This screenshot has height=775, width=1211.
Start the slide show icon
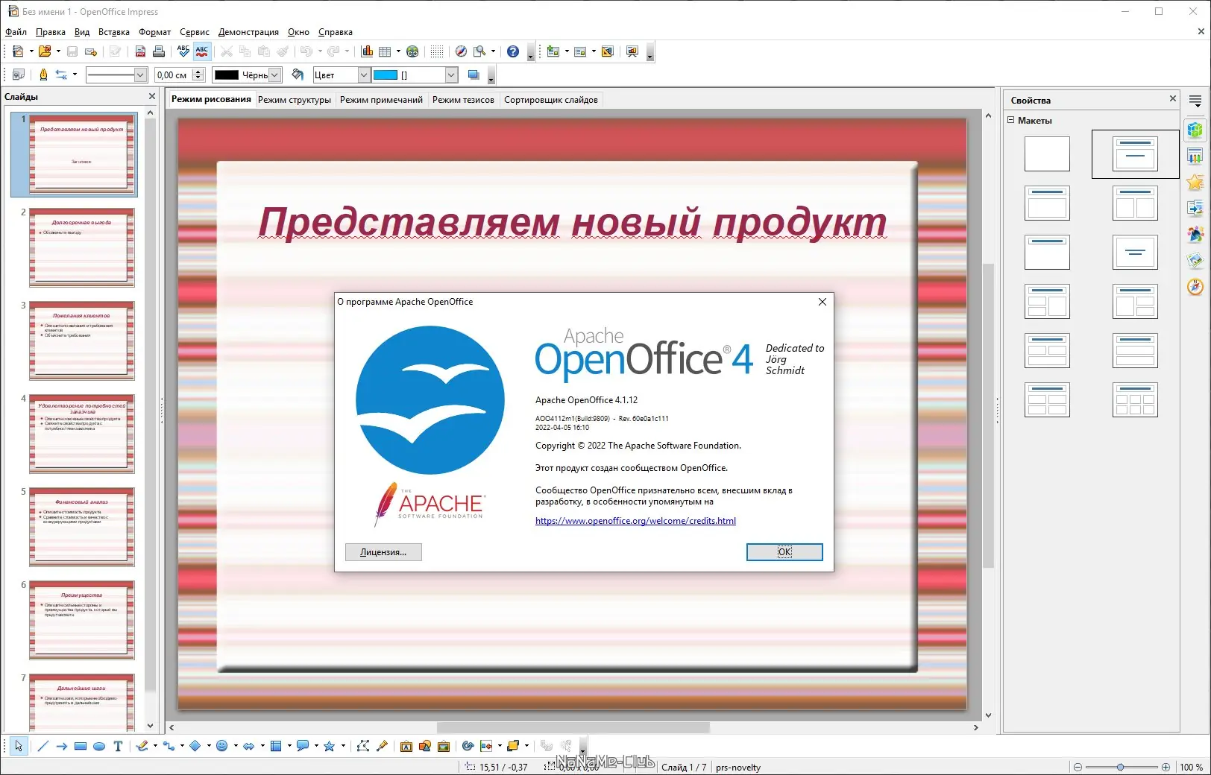632,51
